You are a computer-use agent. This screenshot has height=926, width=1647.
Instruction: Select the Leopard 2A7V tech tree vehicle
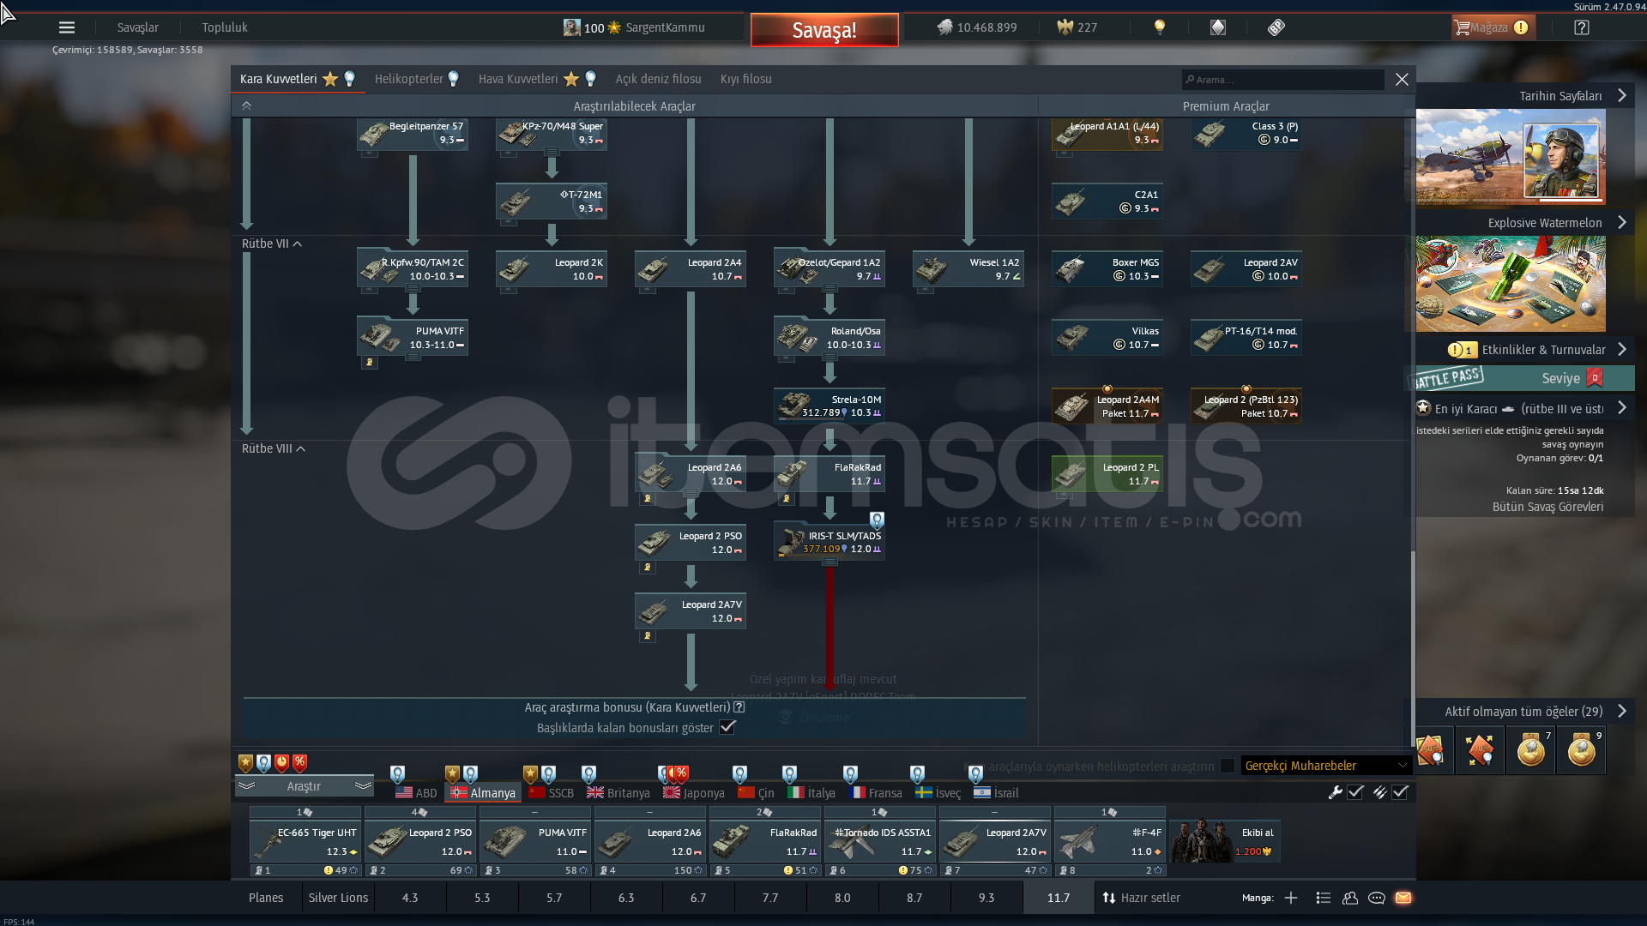tap(691, 611)
